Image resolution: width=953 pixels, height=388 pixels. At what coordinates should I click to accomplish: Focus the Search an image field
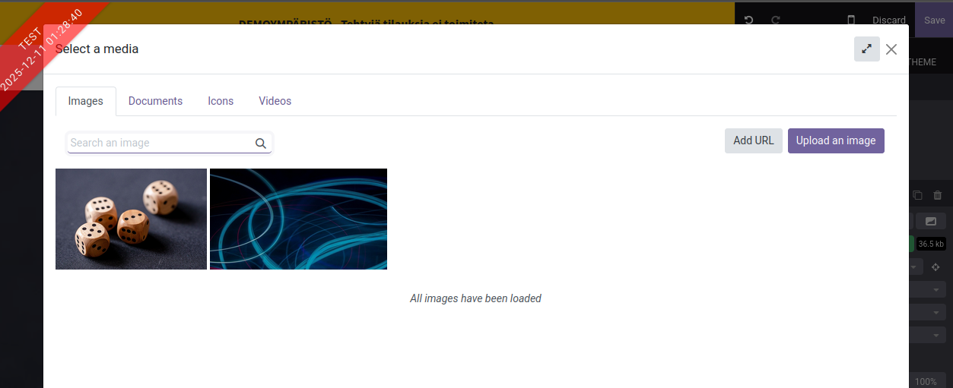click(x=160, y=143)
